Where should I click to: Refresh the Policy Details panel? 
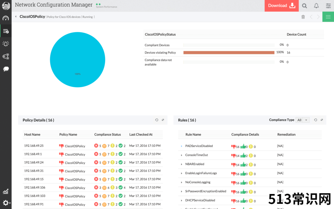tap(157, 120)
